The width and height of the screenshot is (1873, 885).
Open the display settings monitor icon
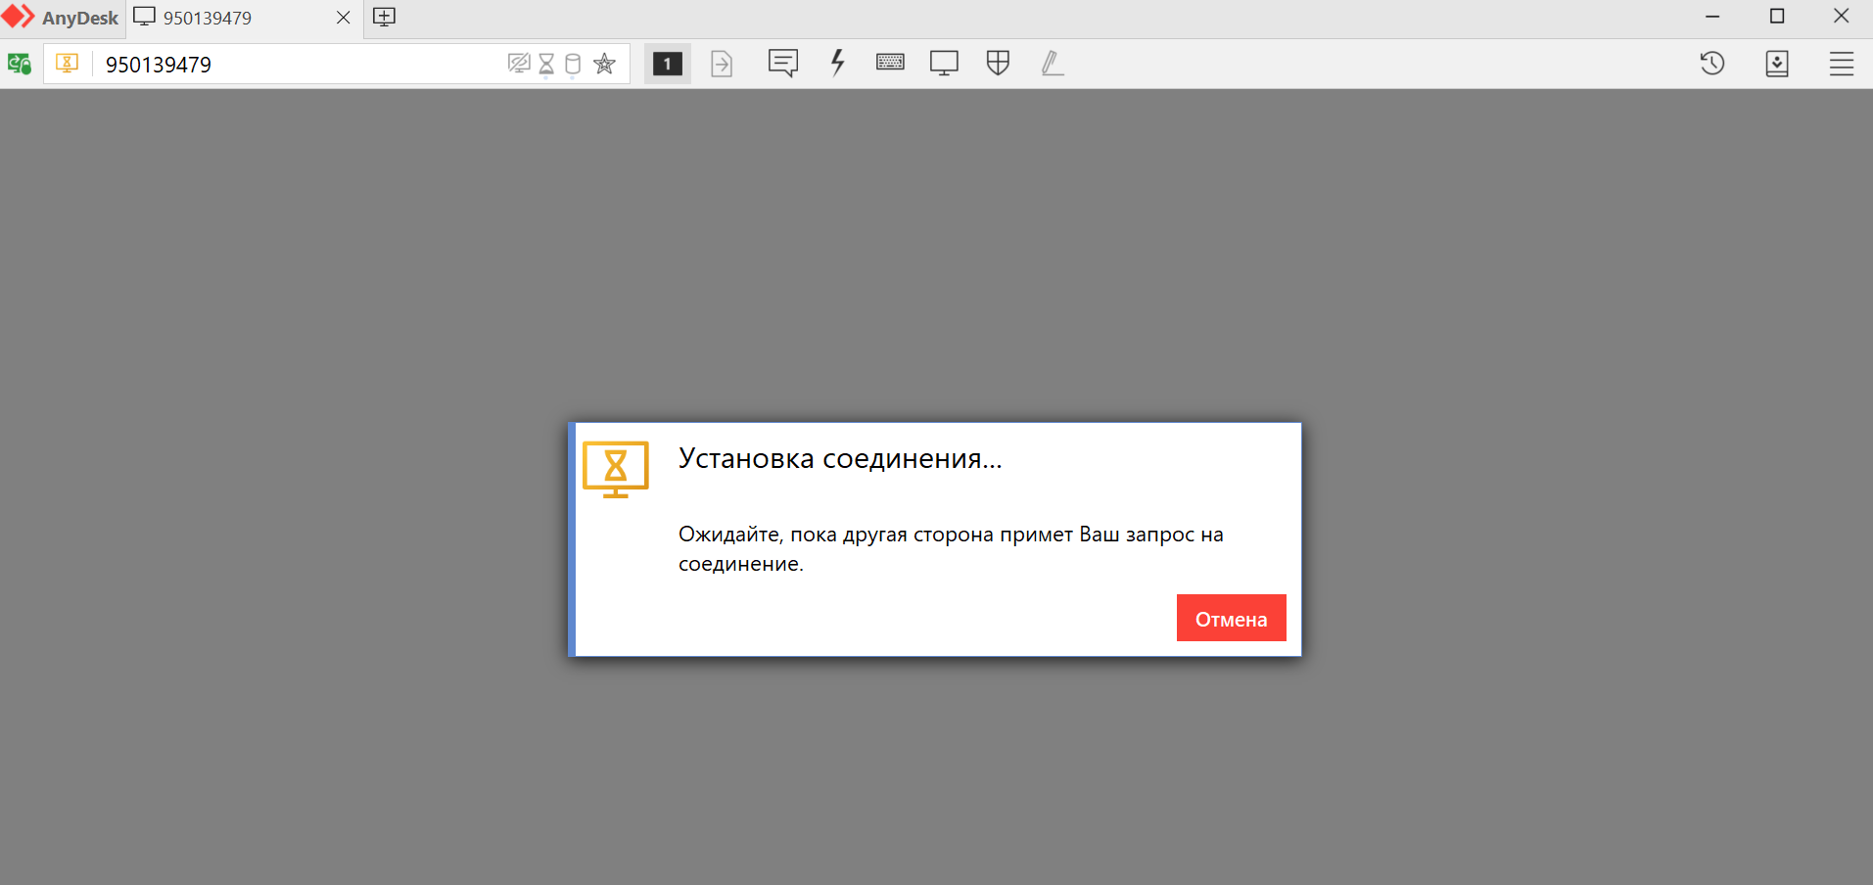[944, 64]
